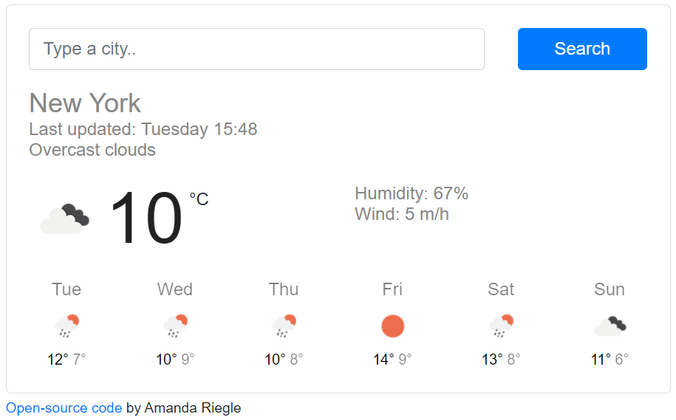Click the Last updated Tuesday 15:48 text
The width and height of the screenshot is (676, 420).
tap(143, 129)
